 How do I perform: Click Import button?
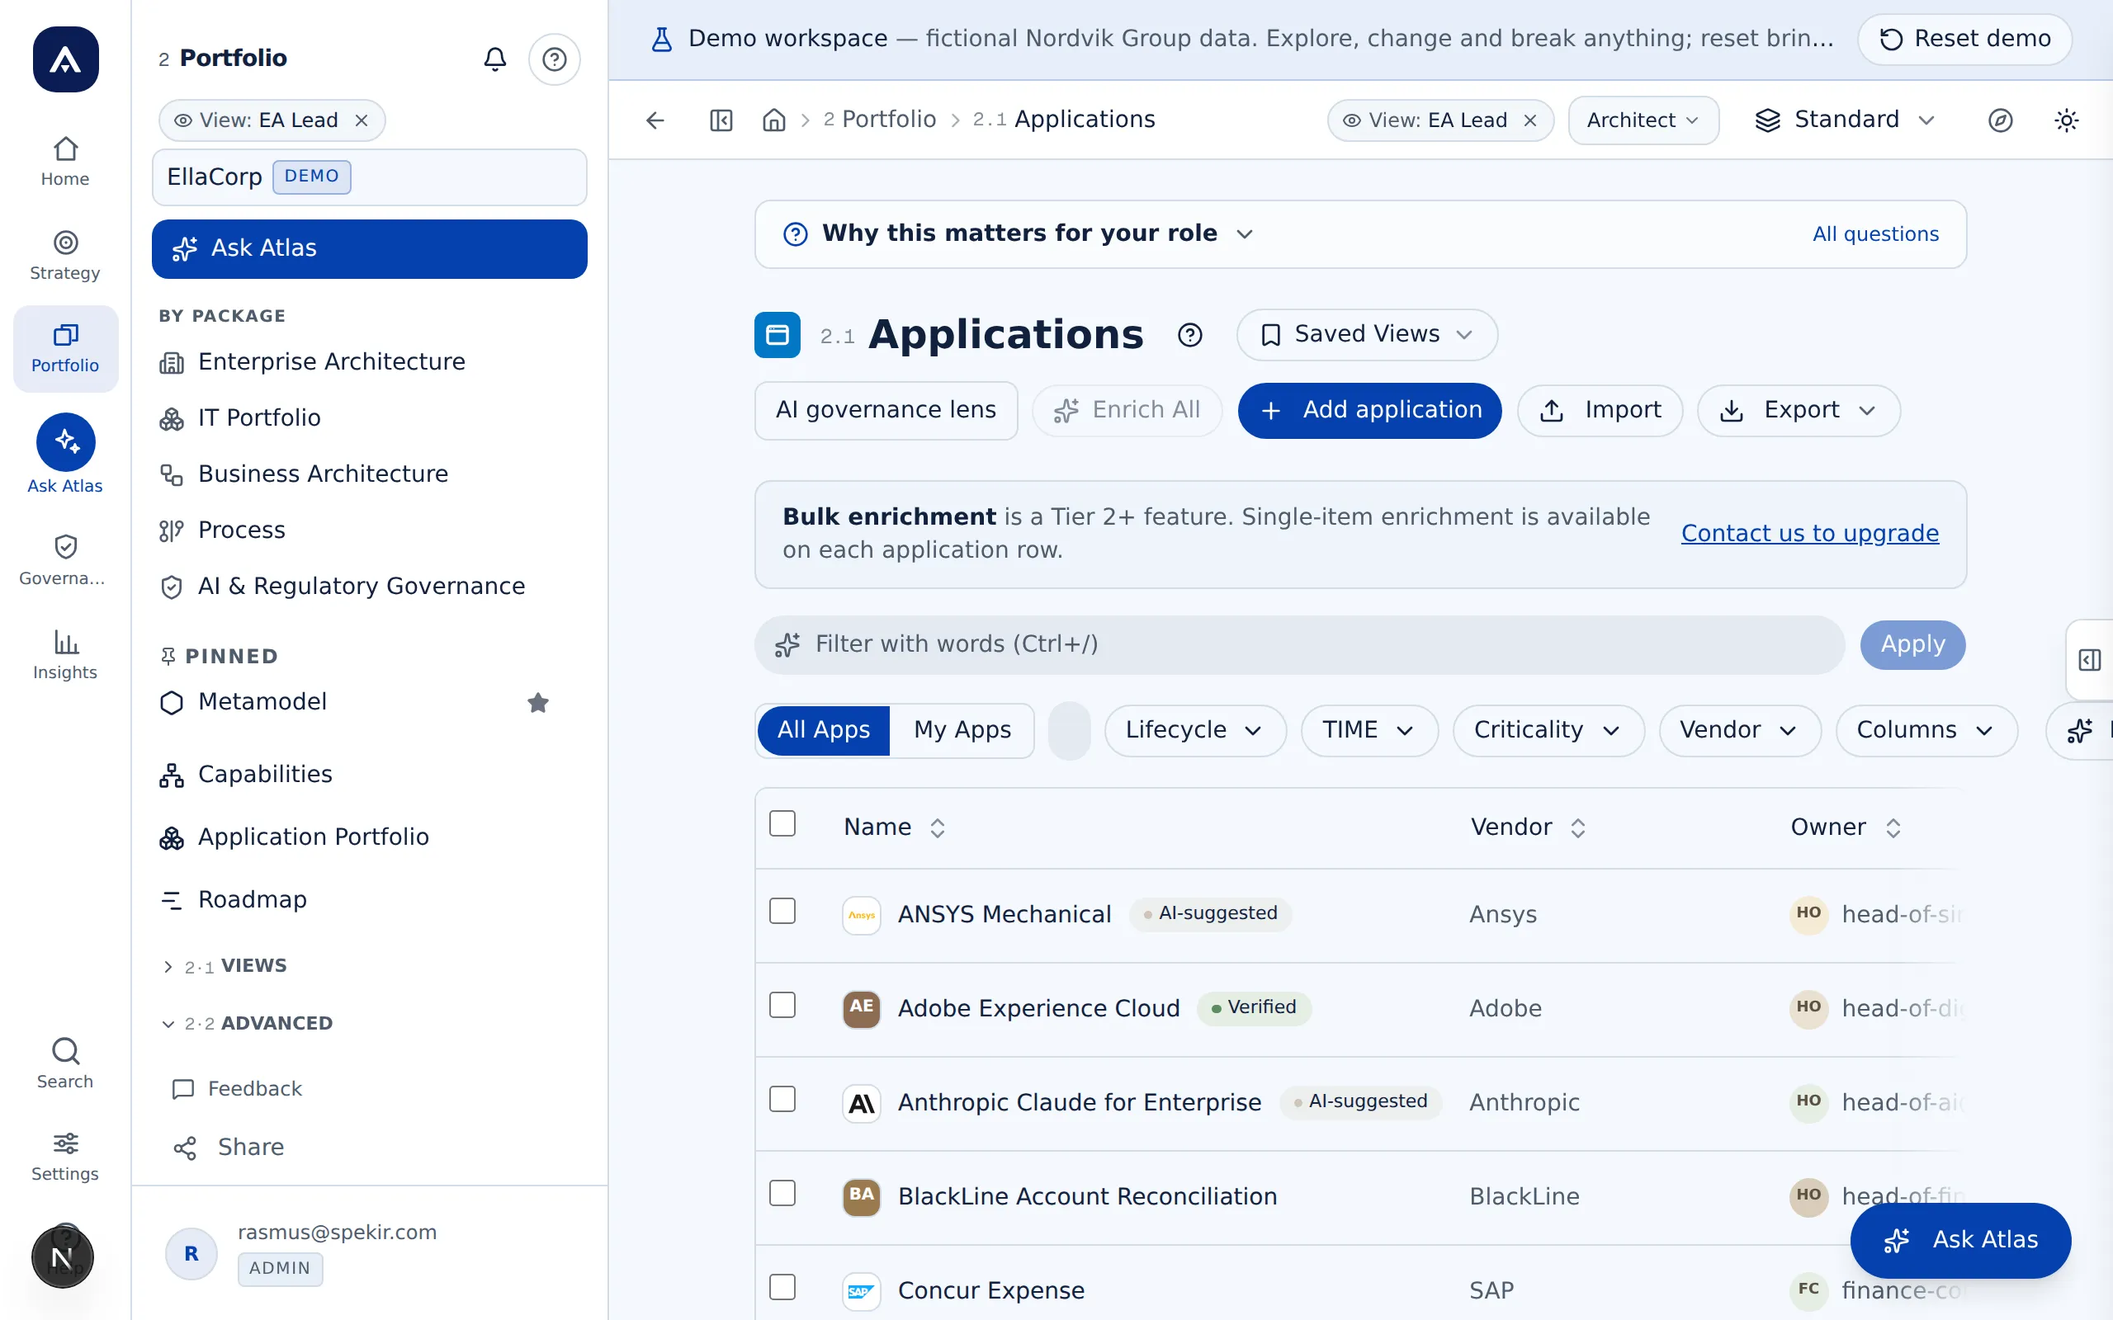(1600, 410)
